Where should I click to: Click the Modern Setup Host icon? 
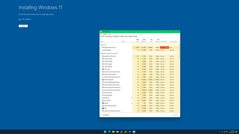click(103, 48)
